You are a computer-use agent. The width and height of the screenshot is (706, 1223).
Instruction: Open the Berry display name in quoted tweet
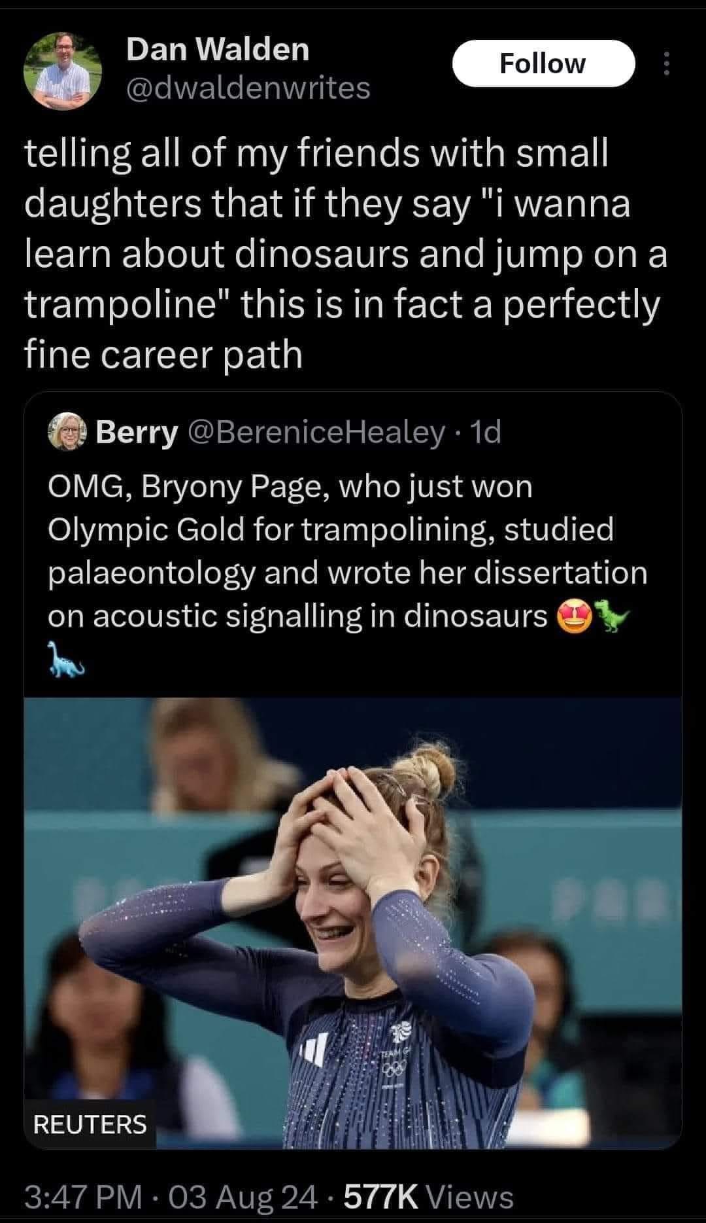[x=137, y=433]
